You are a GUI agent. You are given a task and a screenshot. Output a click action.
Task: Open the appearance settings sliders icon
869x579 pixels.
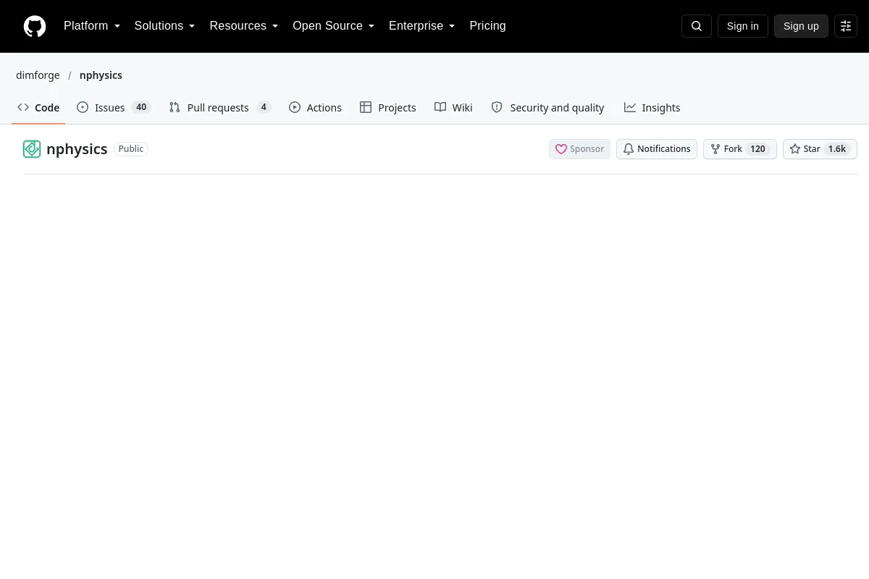pos(846,26)
